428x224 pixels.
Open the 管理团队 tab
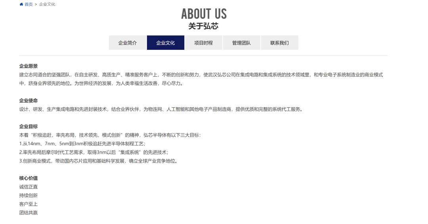[x=241, y=43]
